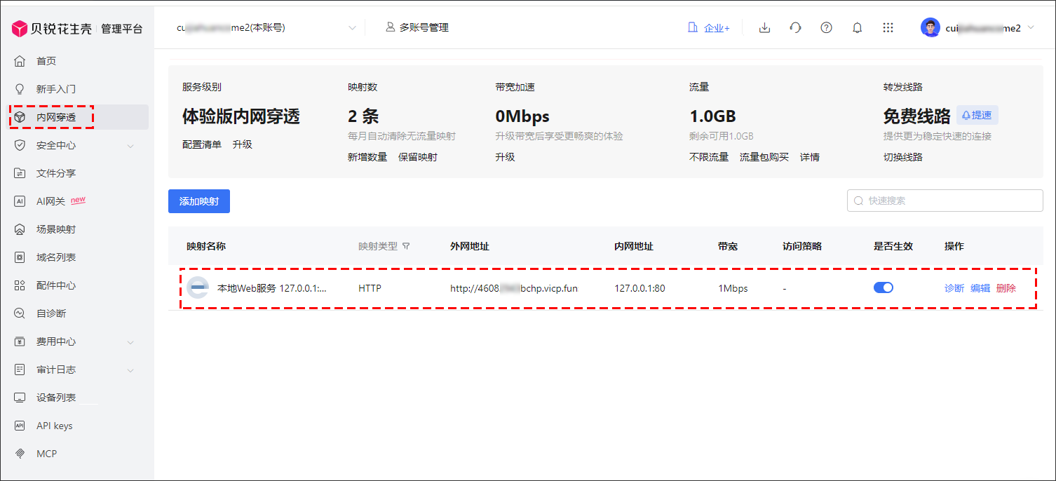Image resolution: width=1056 pixels, height=481 pixels.
Task: Click the 删除 link for the mapping
Action: click(1006, 288)
